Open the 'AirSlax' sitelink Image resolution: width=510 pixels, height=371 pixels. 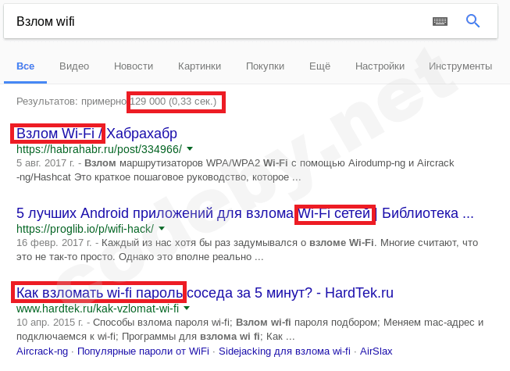coord(376,351)
